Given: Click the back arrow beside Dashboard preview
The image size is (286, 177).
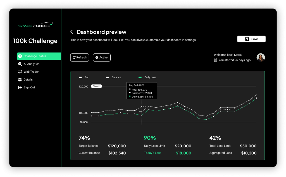Looking at the screenshot, I should point(71,32).
